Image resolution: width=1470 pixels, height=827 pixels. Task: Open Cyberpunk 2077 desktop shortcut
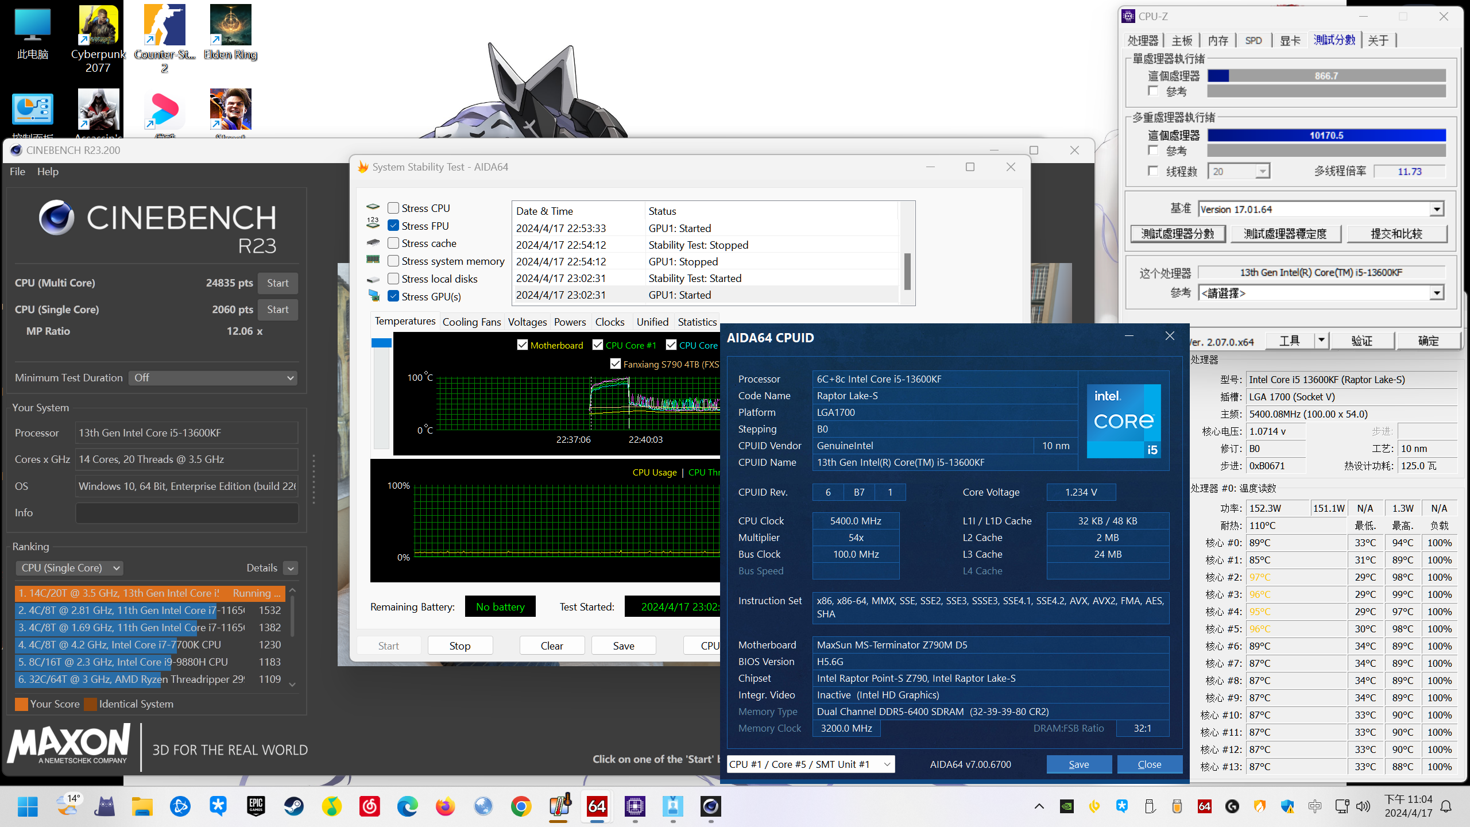click(x=98, y=39)
